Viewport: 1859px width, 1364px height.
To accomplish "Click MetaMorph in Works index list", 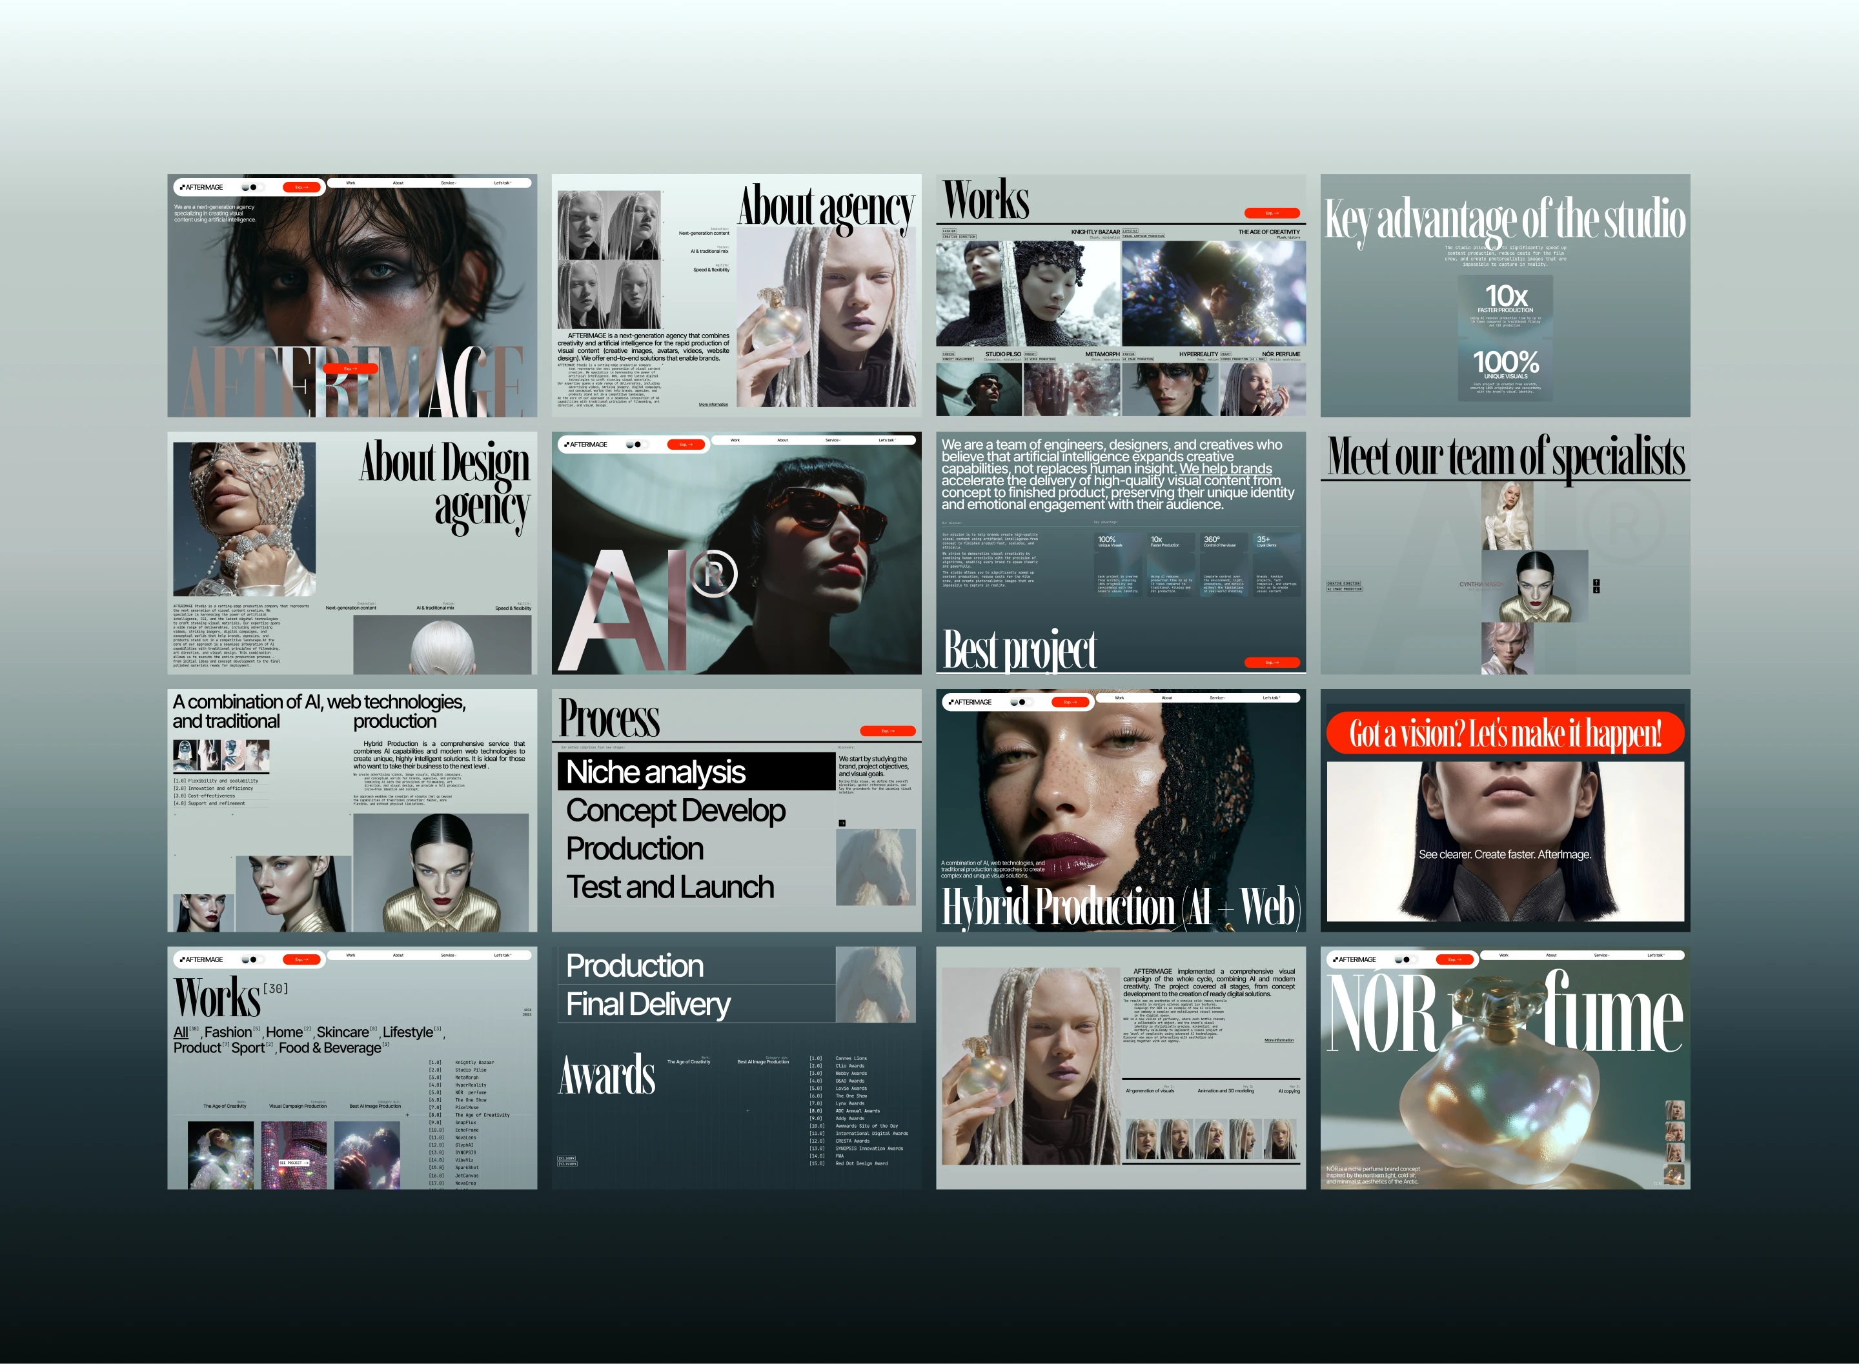I will 467,1078.
